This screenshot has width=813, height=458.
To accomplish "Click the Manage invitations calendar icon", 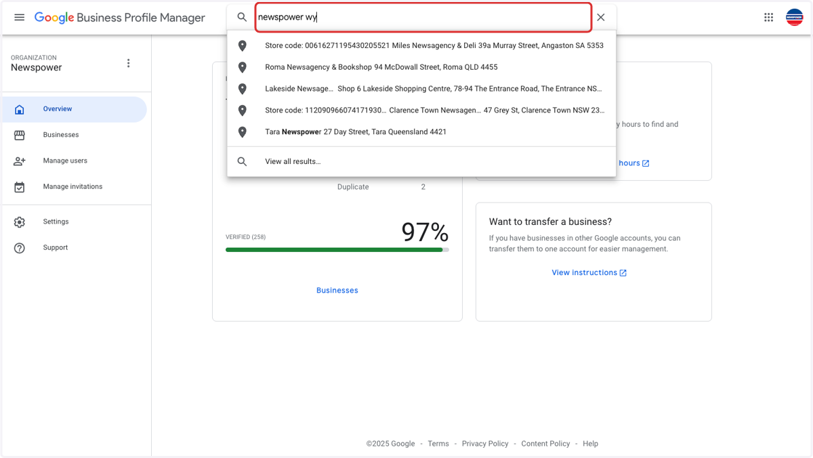I will 20,187.
